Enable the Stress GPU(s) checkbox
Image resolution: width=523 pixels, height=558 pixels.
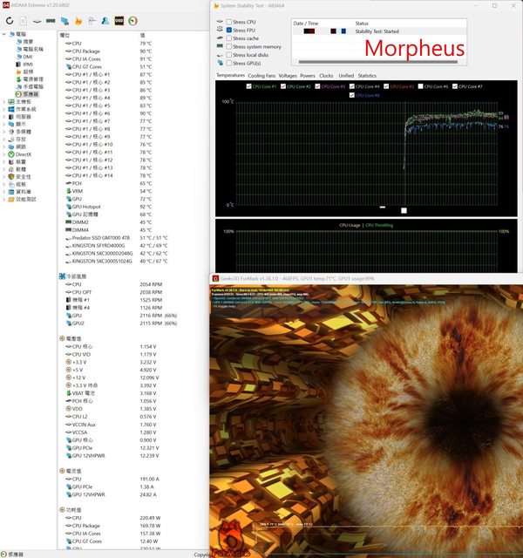[229, 64]
